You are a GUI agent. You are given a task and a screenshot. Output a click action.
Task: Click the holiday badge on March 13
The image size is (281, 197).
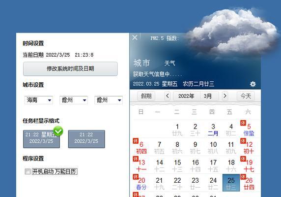pyautogui.click(x=136, y=159)
